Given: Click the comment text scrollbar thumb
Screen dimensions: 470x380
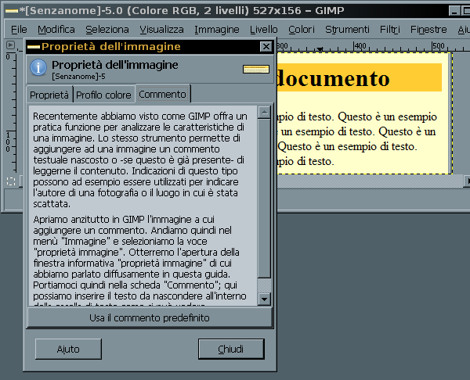Looking at the screenshot, I should 265,195.
